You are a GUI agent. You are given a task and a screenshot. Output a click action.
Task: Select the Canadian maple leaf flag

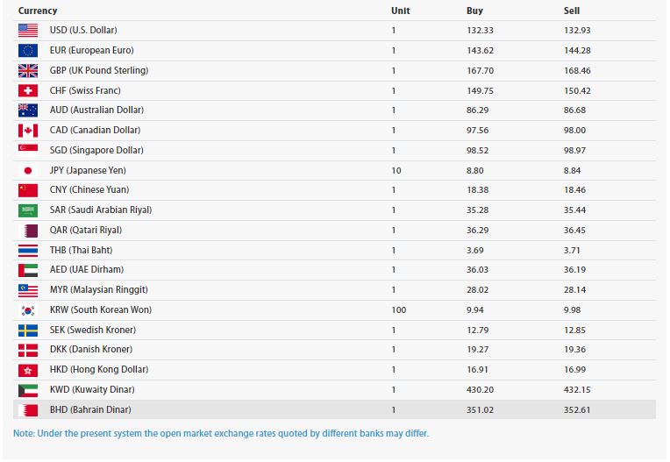coord(28,131)
